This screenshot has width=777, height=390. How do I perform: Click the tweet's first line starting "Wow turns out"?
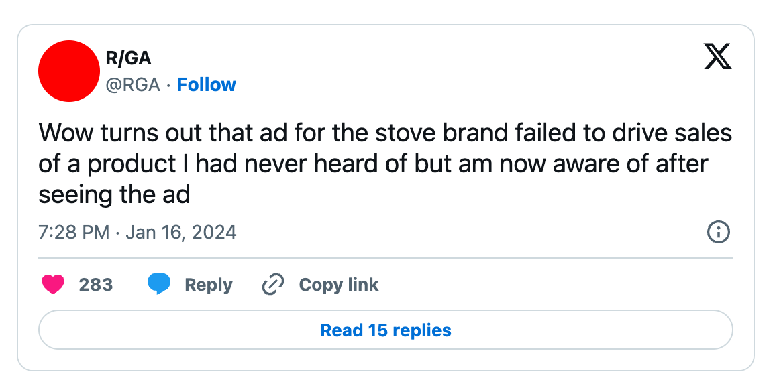(x=385, y=133)
